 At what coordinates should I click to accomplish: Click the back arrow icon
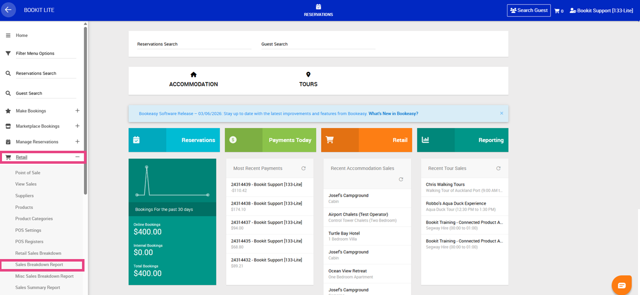coord(8,10)
